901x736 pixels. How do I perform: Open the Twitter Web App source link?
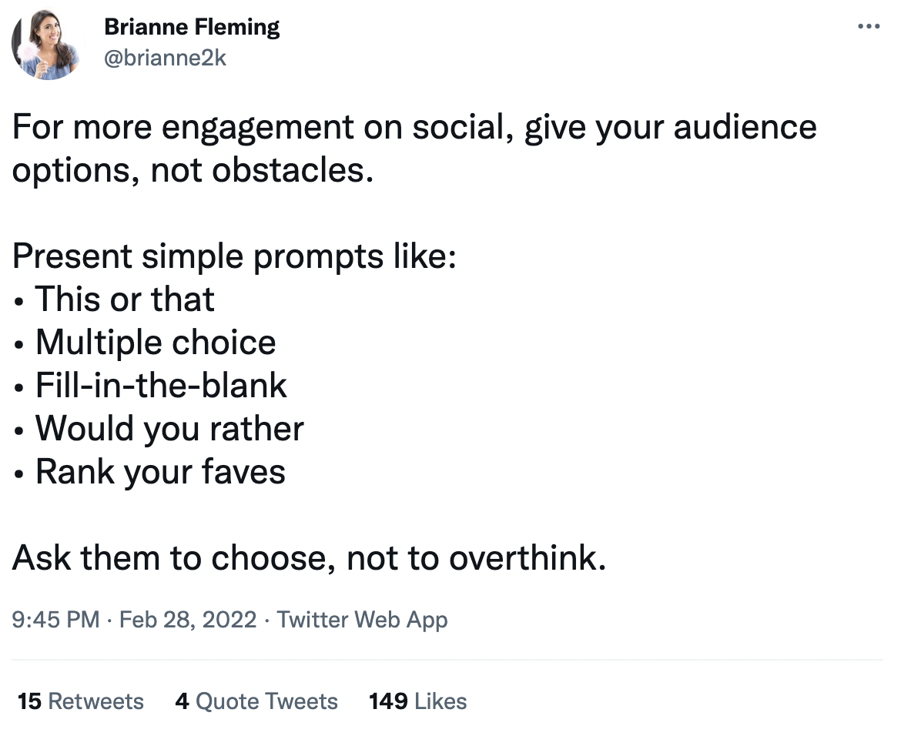(x=362, y=620)
